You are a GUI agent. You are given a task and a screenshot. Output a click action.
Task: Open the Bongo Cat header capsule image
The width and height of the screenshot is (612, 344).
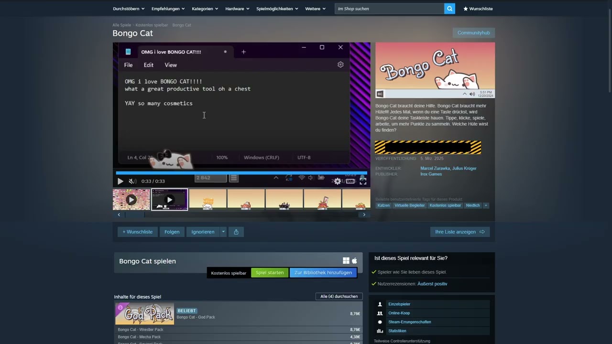pyautogui.click(x=435, y=70)
